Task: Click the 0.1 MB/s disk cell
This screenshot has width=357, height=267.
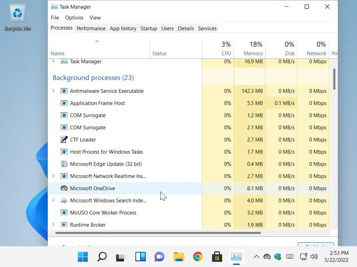Action: (281, 103)
